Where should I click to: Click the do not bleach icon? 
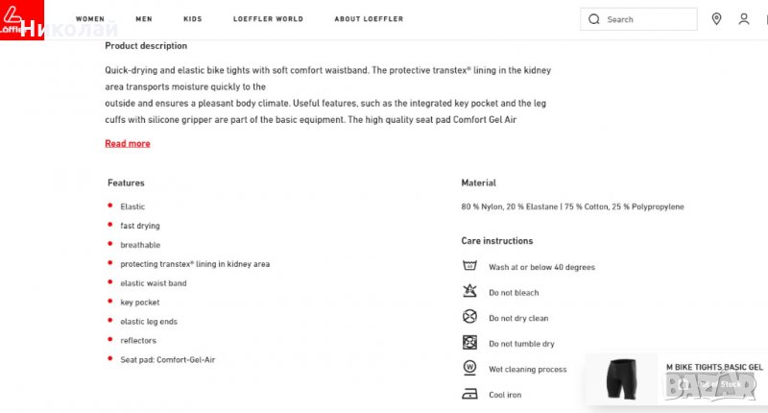click(469, 292)
